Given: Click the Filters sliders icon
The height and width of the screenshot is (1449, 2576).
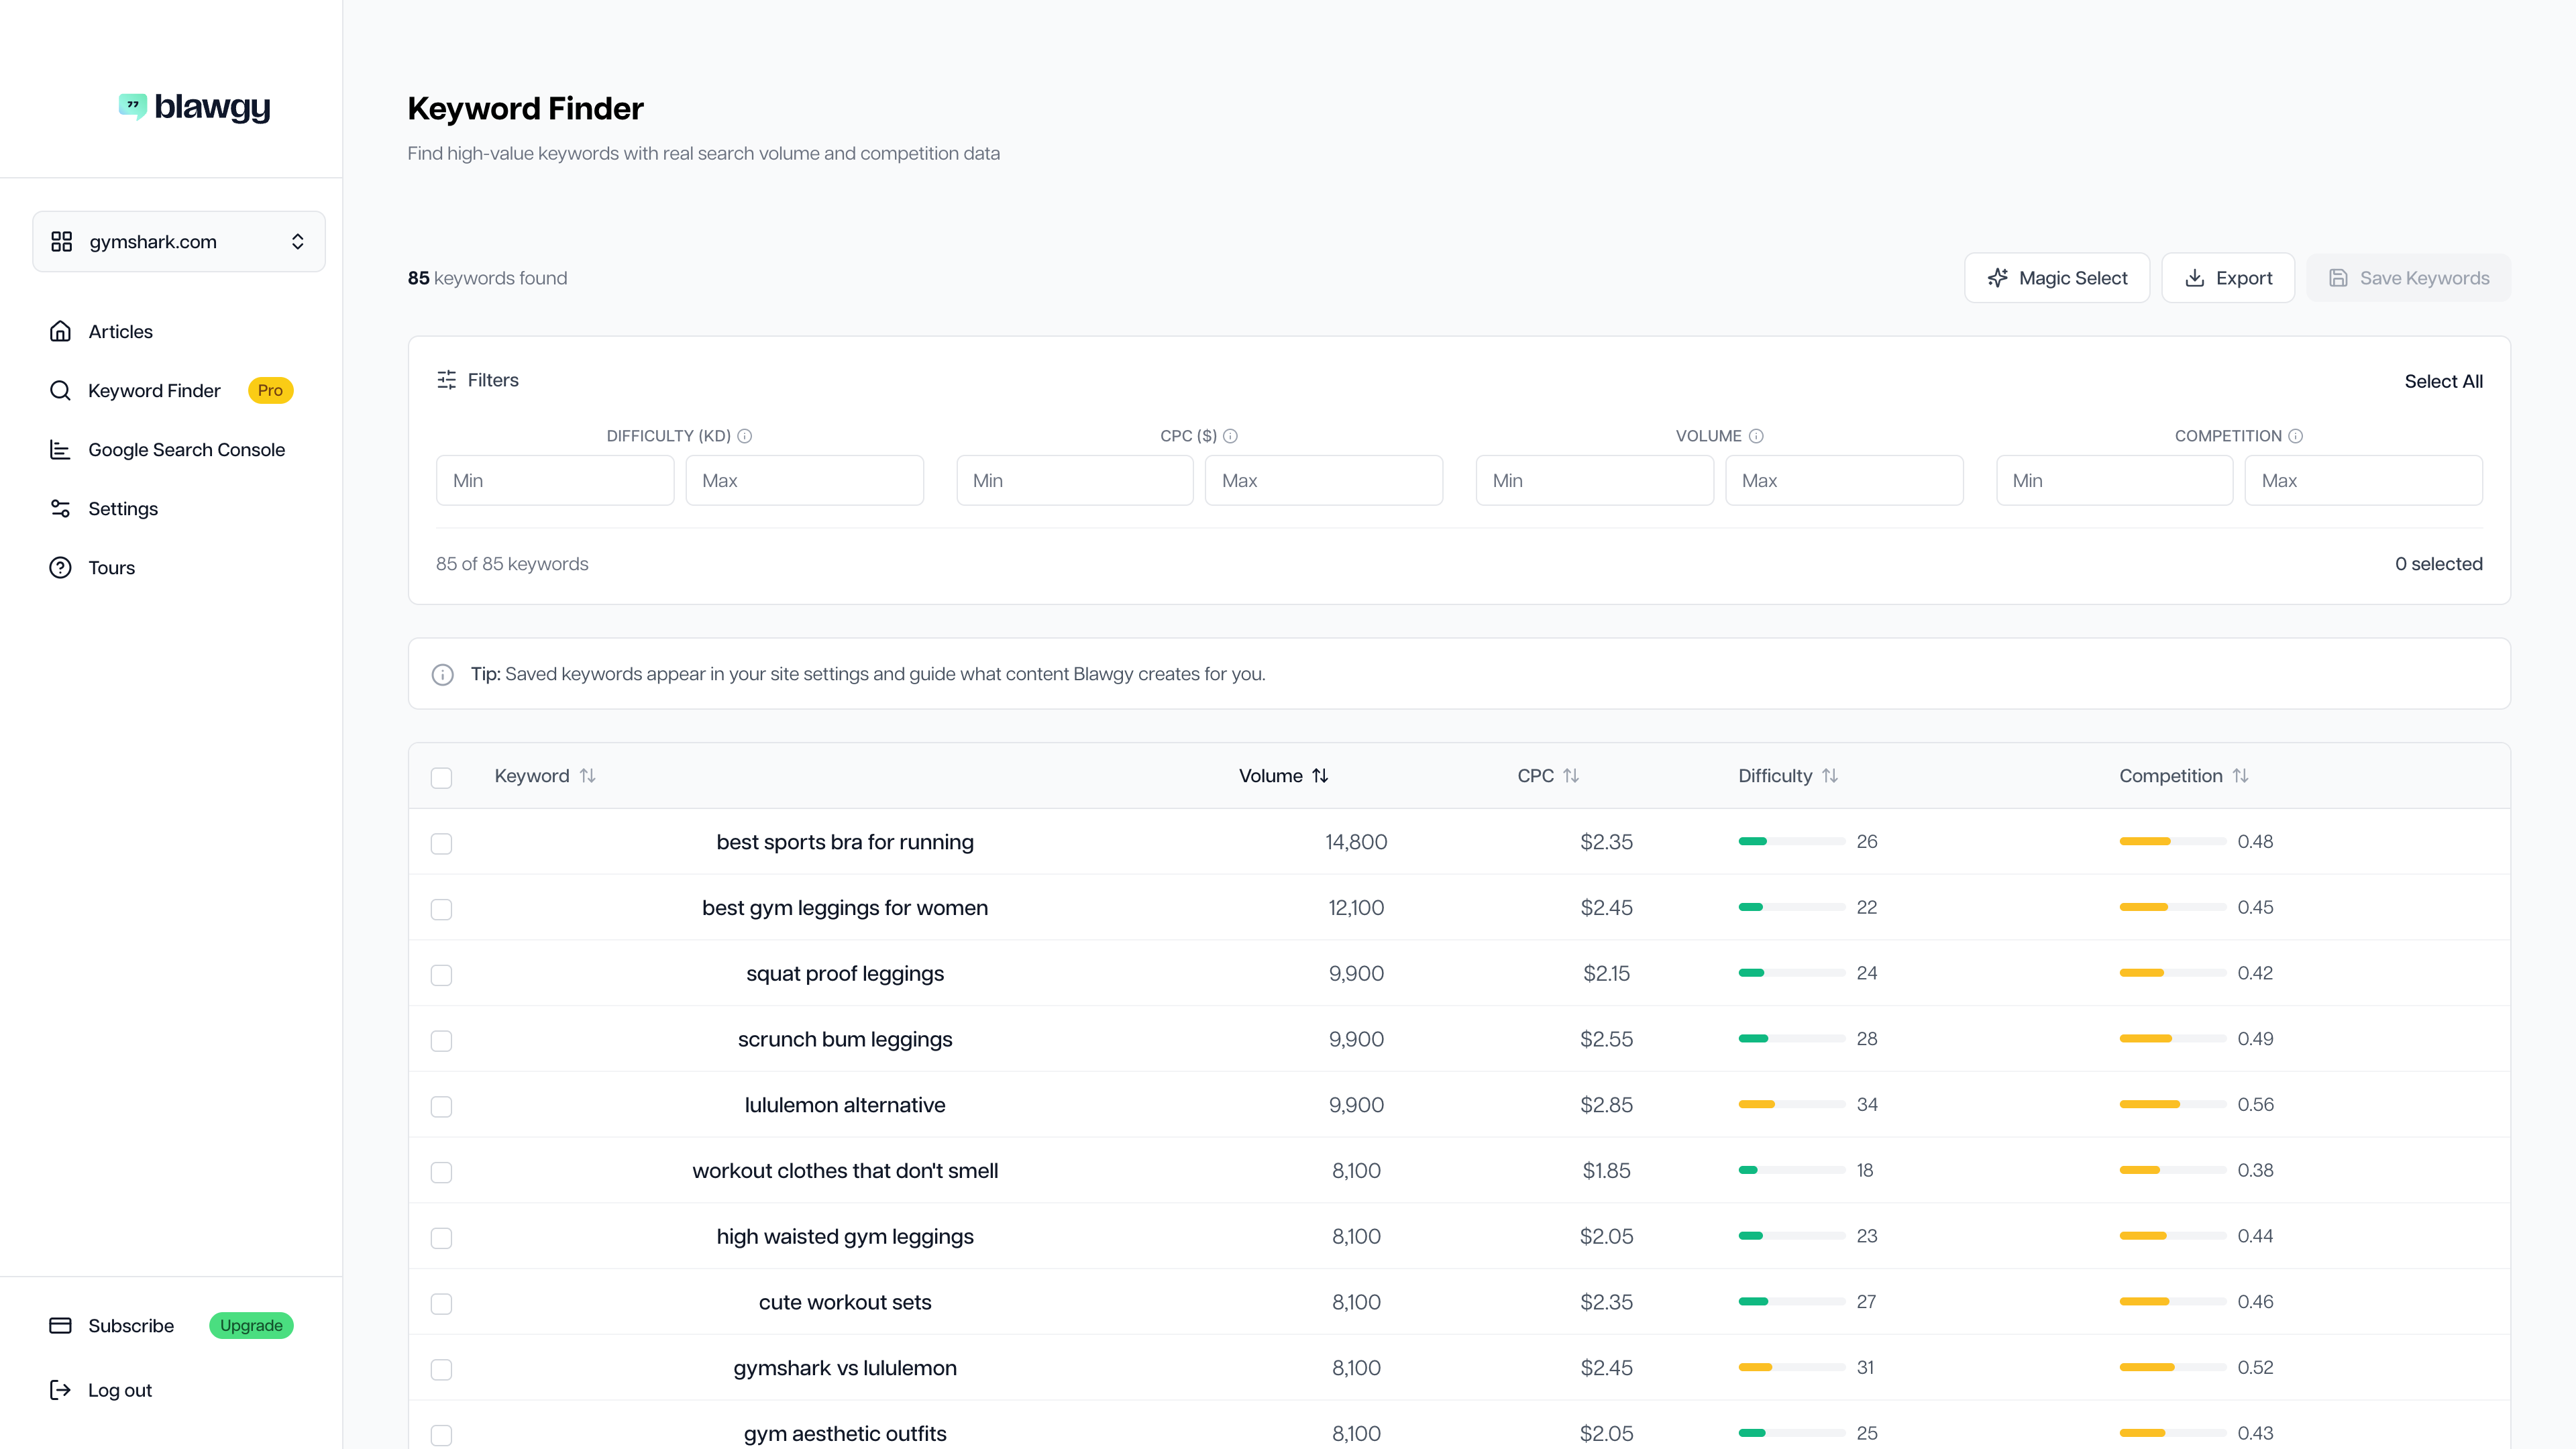Looking at the screenshot, I should 446,380.
